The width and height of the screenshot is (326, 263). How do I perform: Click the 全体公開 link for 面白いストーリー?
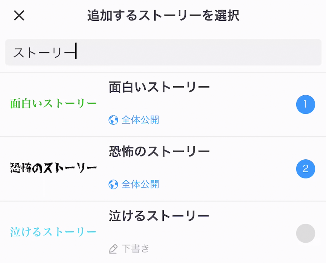(139, 120)
